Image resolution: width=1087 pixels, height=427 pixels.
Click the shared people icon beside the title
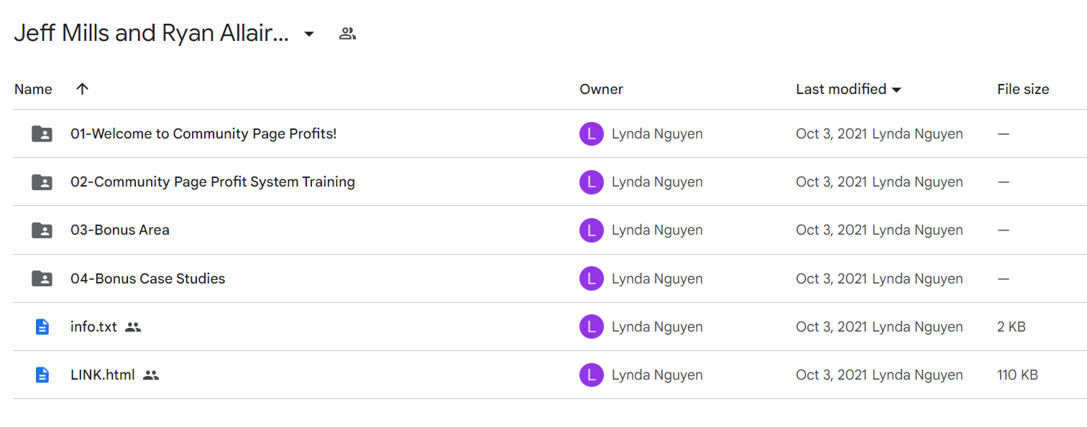[x=348, y=33]
